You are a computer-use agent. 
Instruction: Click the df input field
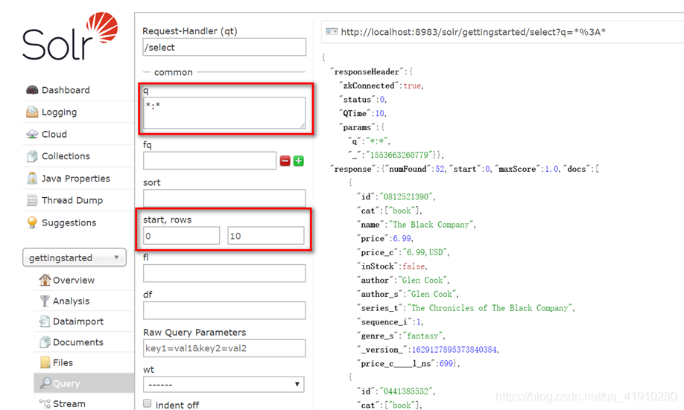point(224,310)
